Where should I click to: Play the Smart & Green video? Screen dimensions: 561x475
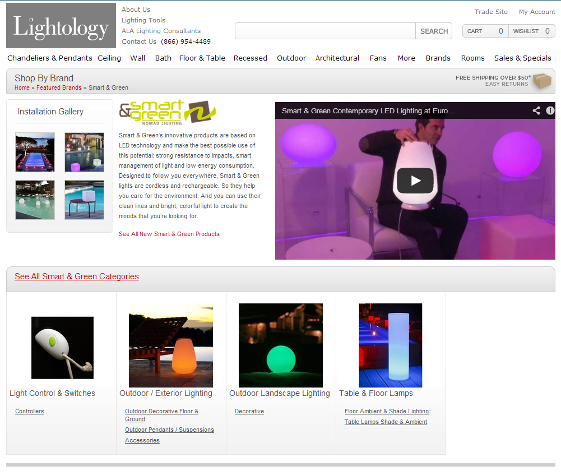tap(415, 181)
